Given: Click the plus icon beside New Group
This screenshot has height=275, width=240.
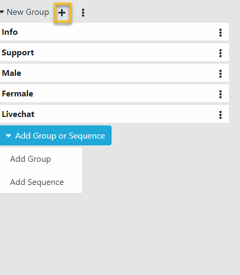Looking at the screenshot, I should [62, 13].
